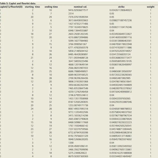Select nominal value 7376.07619599394

tap(78, 17)
